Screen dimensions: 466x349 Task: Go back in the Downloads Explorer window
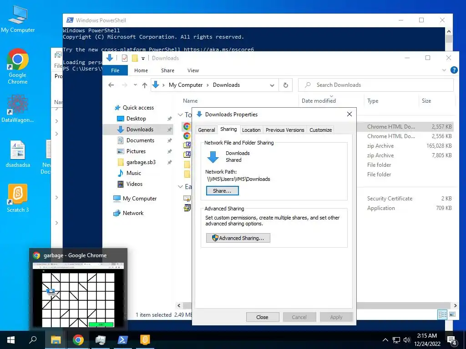coord(111,85)
